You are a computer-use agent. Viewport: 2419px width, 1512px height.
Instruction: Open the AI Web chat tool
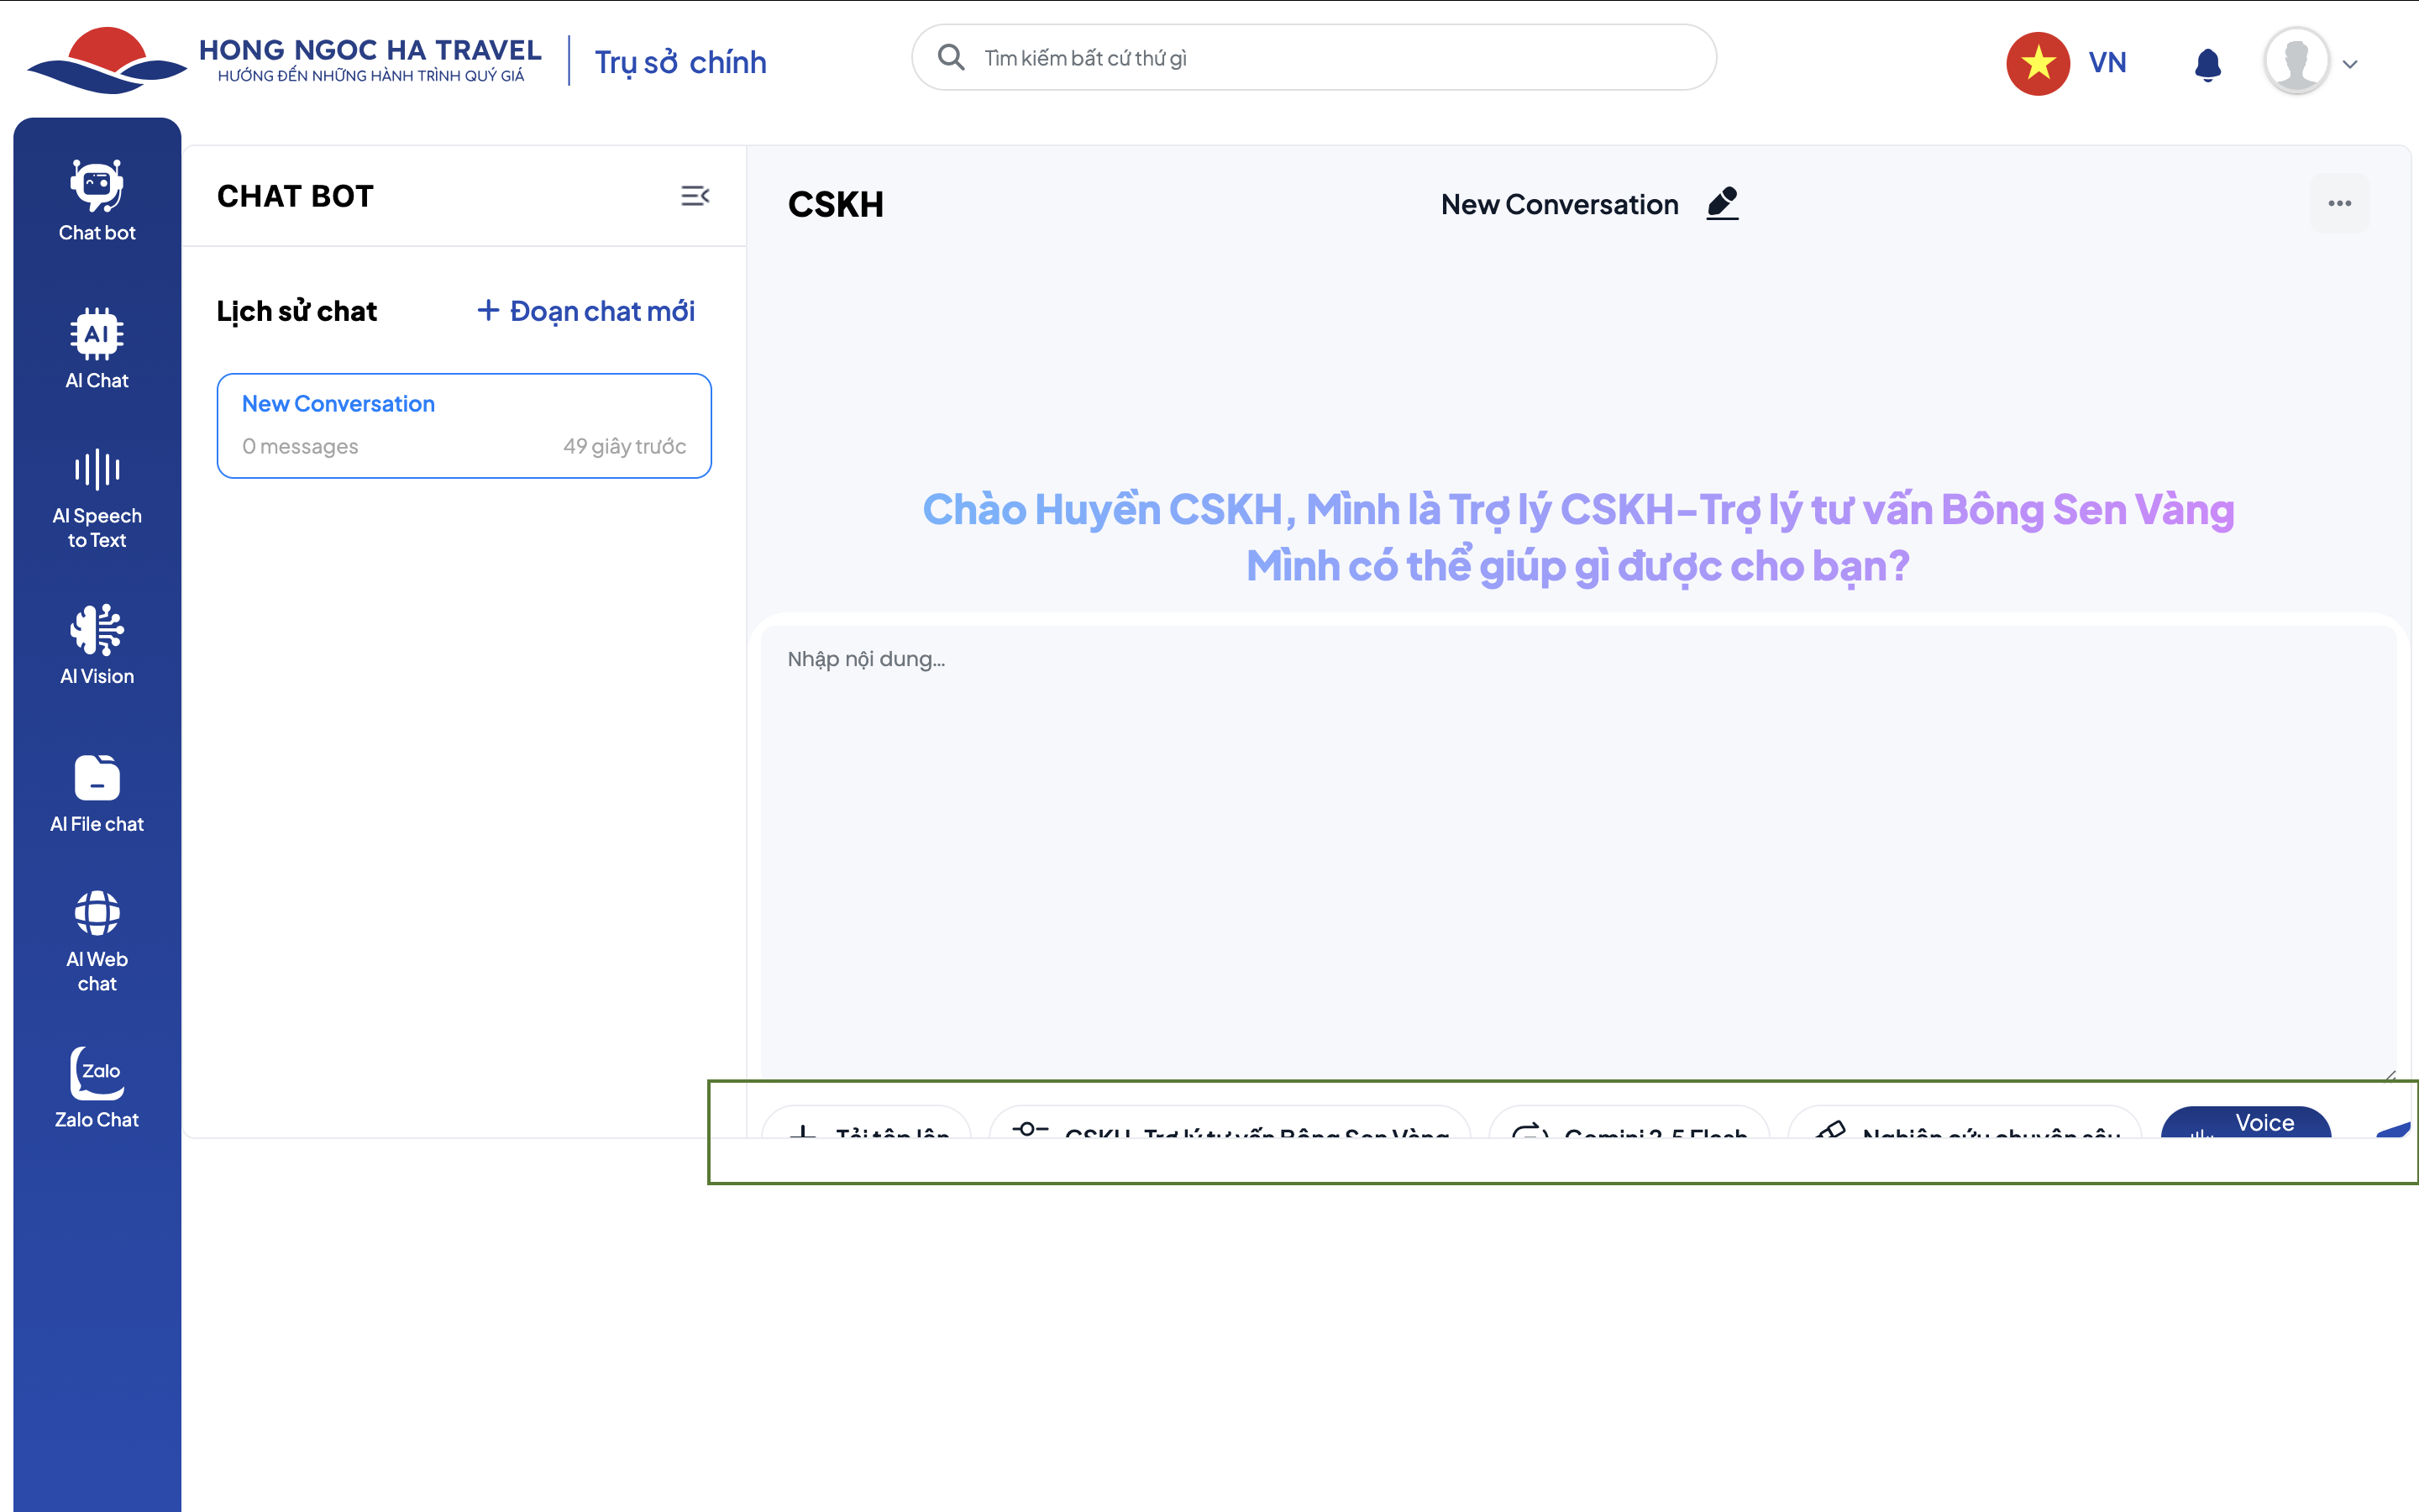coord(97,941)
